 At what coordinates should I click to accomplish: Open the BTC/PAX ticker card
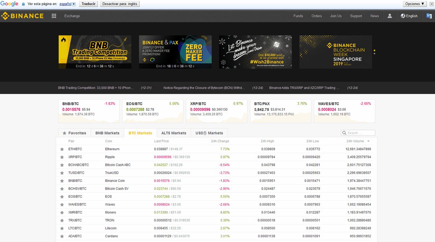point(281,111)
